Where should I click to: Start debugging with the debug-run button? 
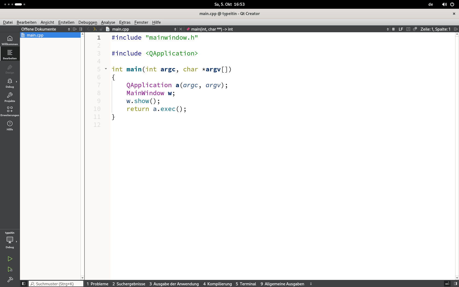click(x=10, y=269)
